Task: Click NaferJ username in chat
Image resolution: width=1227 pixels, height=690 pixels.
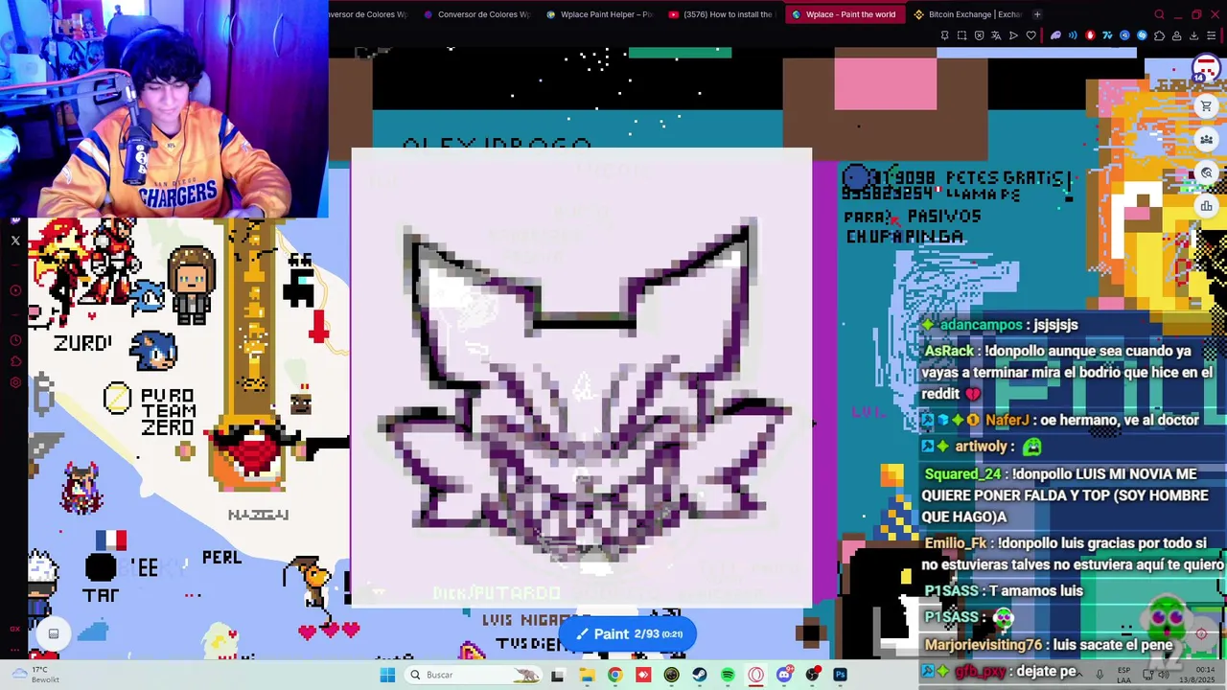Action: pos(1007,420)
